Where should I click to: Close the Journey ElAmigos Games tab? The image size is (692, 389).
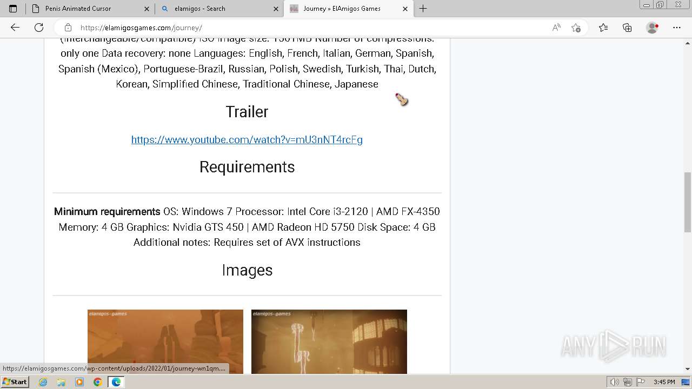(405, 9)
